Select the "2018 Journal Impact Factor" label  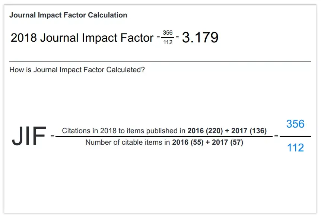tap(82, 38)
